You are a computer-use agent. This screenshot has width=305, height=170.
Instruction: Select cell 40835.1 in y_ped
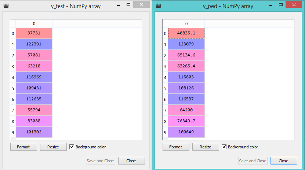click(x=186, y=33)
